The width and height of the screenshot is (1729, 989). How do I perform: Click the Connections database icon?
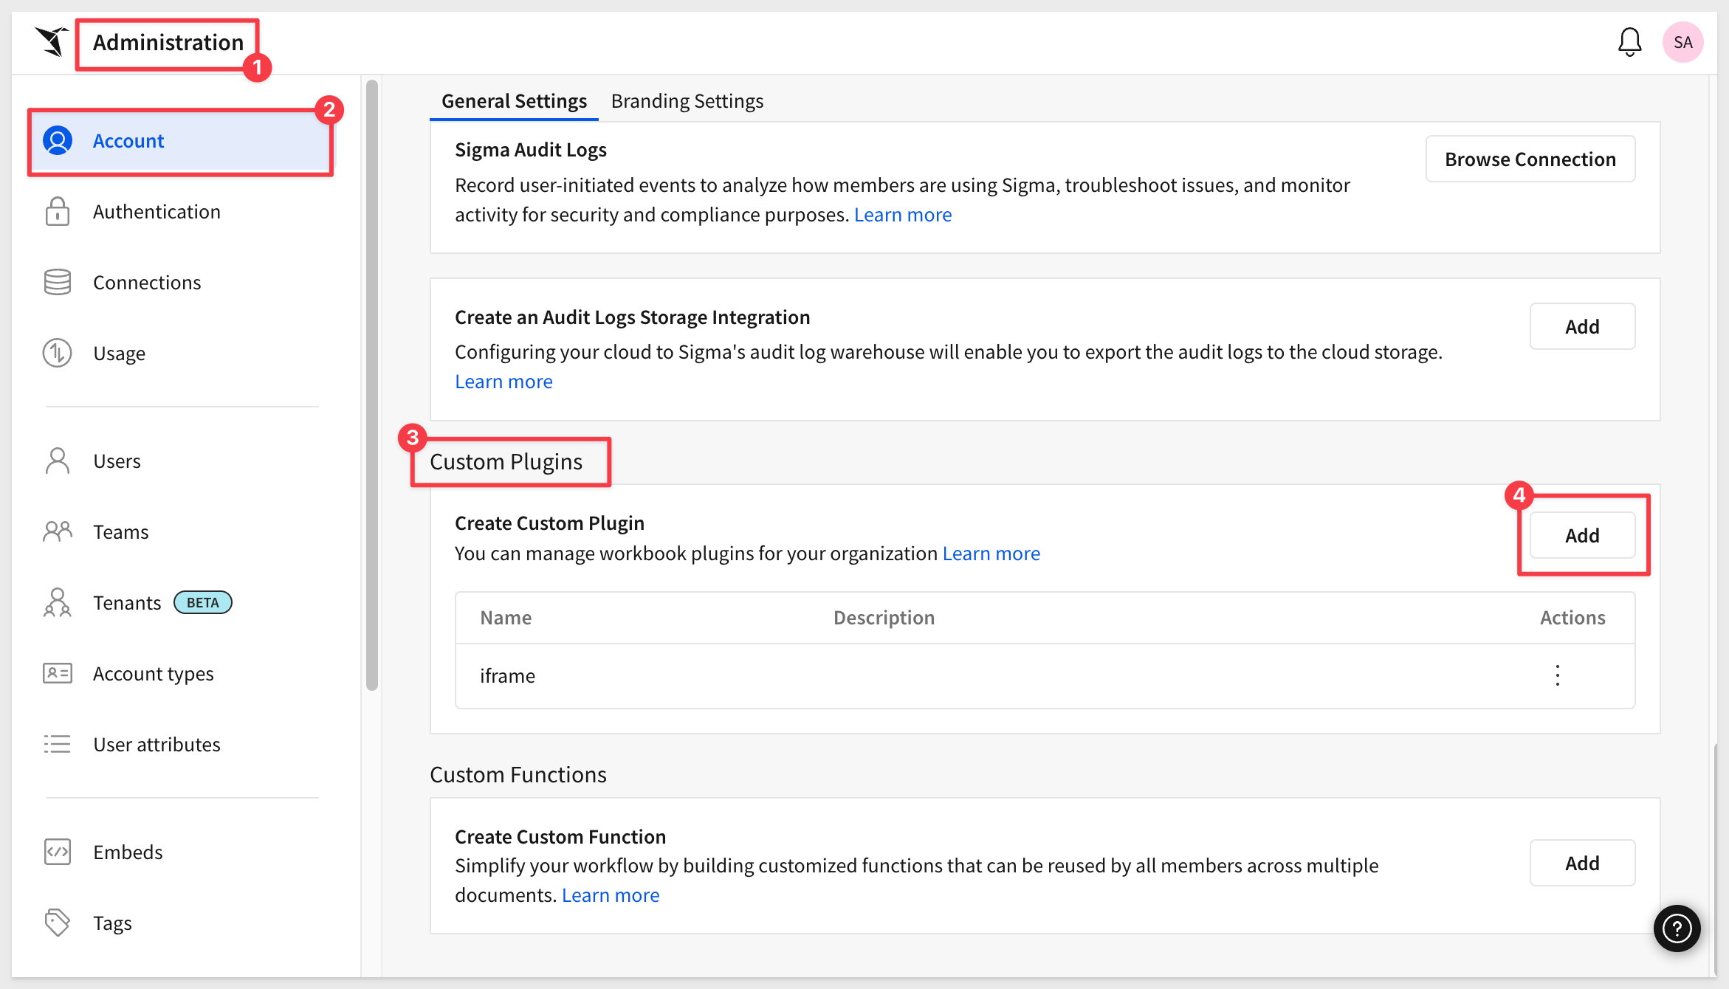[58, 282]
